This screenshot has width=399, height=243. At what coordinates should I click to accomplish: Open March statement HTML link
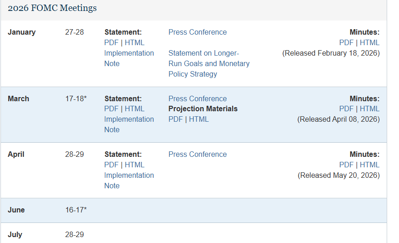(135, 109)
